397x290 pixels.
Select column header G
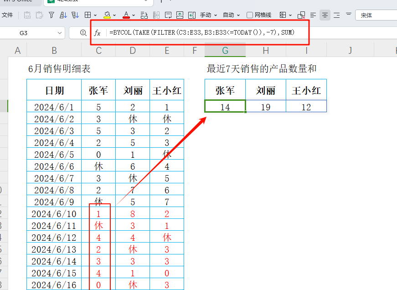(225, 51)
